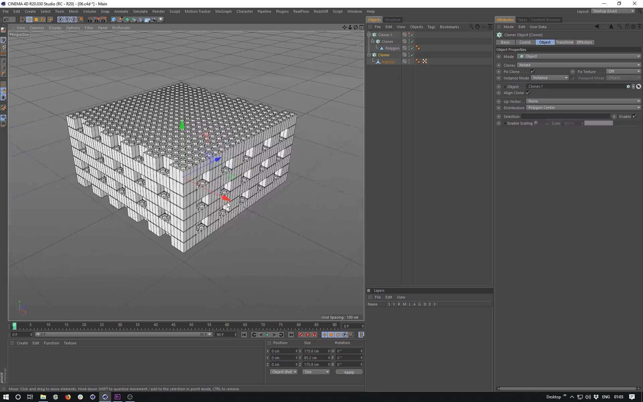
Task: Add a Cube primitive from toolbar
Action: (114, 20)
